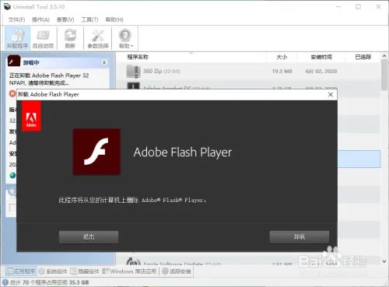The width and height of the screenshot is (389, 287).
Task: Open the 查看(V) menu
Action: click(x=65, y=19)
